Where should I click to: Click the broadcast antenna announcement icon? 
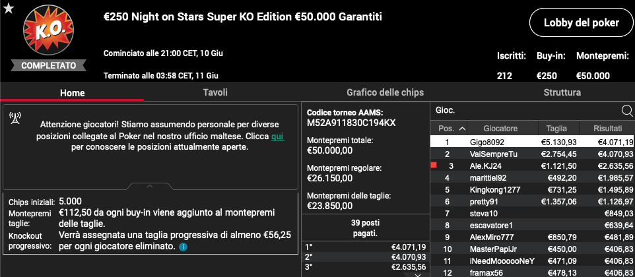click(x=15, y=118)
